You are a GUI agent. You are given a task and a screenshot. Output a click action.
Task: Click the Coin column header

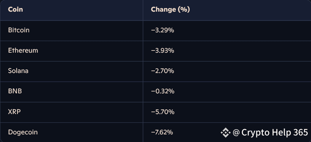click(15, 9)
